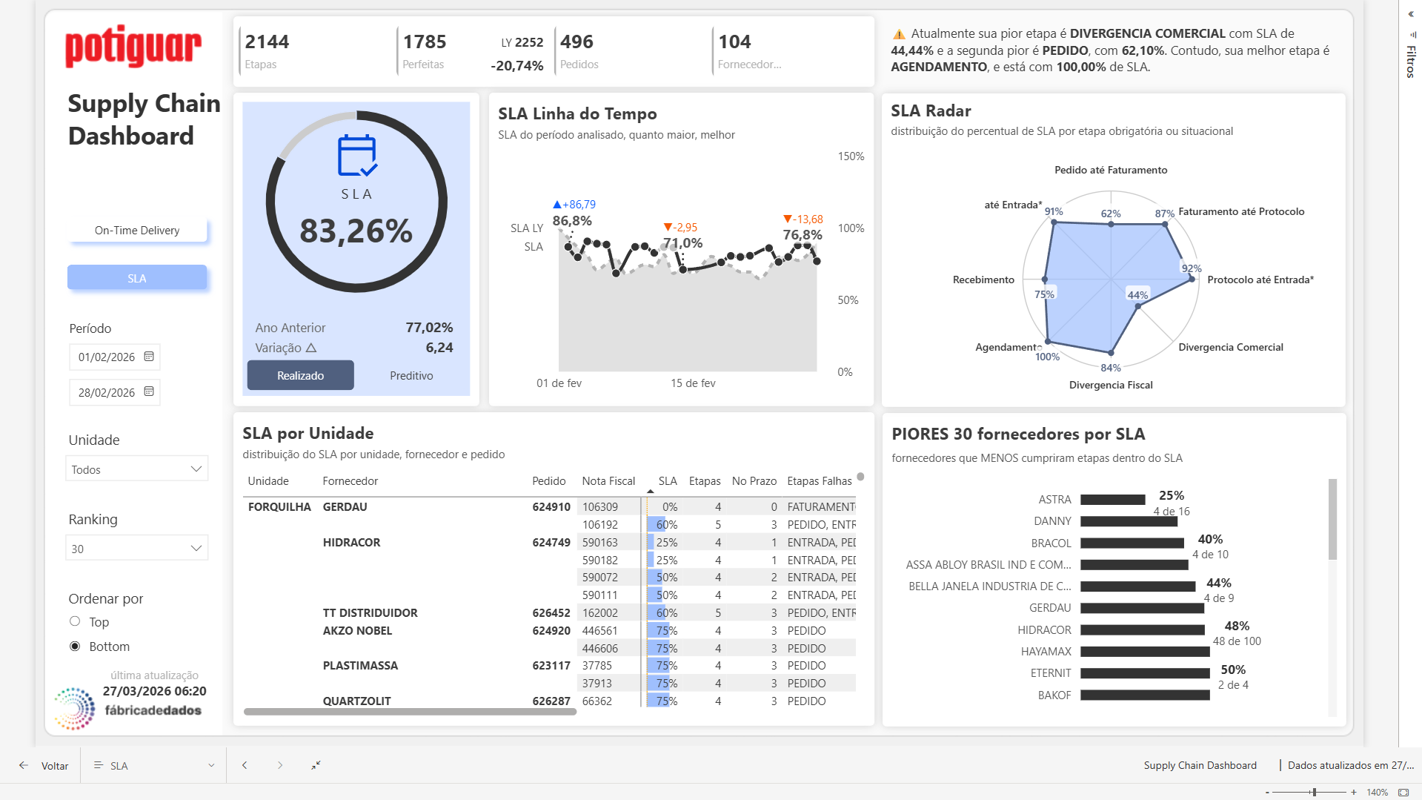Click the fit-to-page icon next to 140%
The image size is (1422, 800).
(x=1403, y=793)
